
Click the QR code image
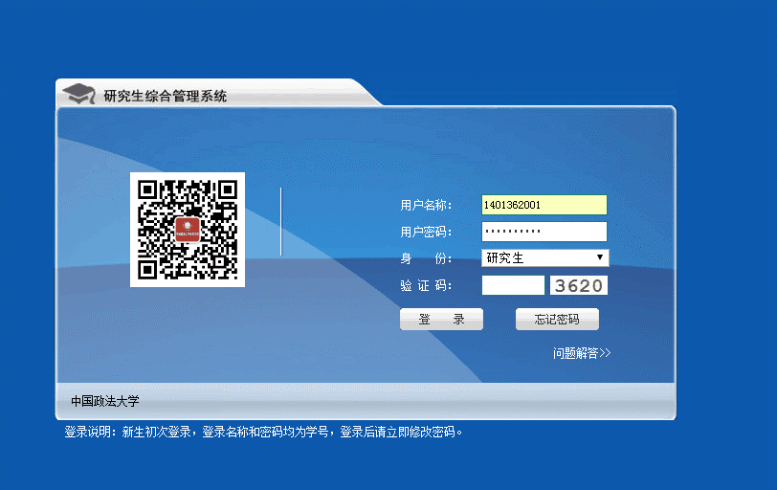188,230
